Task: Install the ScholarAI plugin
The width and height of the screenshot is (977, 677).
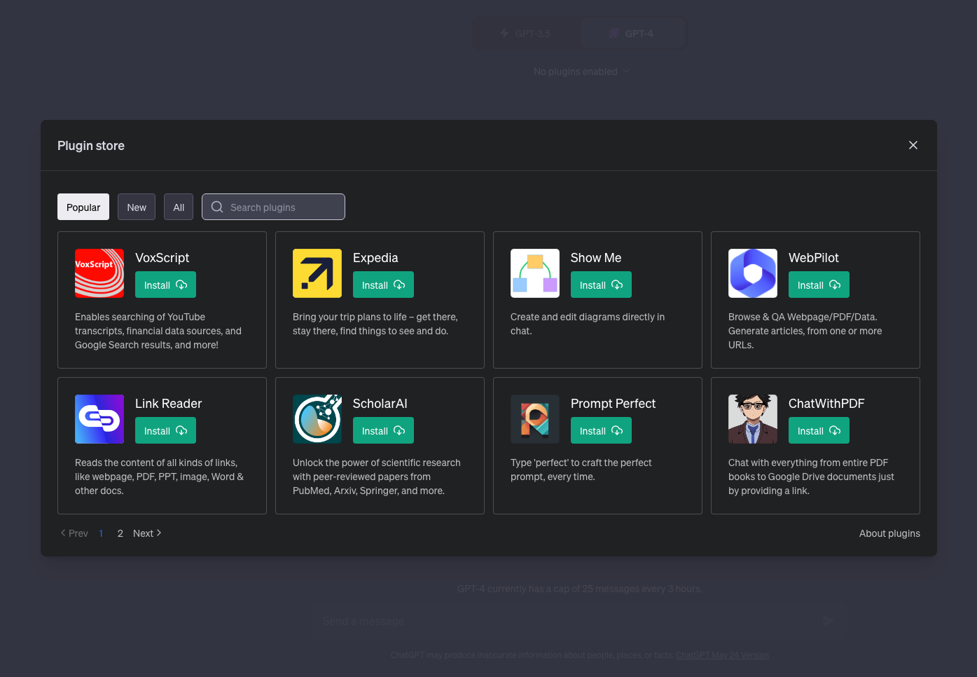Action: [383, 430]
